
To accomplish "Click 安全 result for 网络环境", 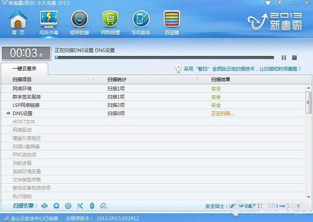I will 216,89.
